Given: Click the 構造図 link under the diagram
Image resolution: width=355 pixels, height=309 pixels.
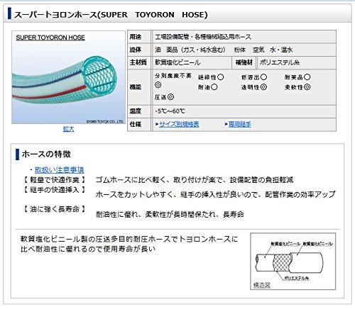Looking at the screenshot, I should 262,286.
